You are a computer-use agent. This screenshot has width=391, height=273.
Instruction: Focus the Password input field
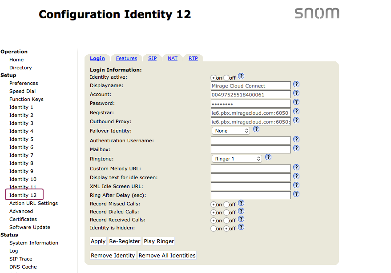click(x=251, y=104)
